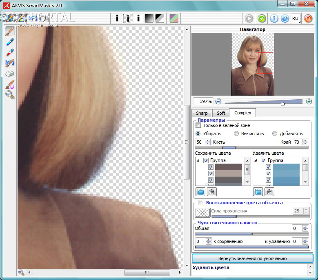Pick the red-tipped pencil tool

point(10,52)
